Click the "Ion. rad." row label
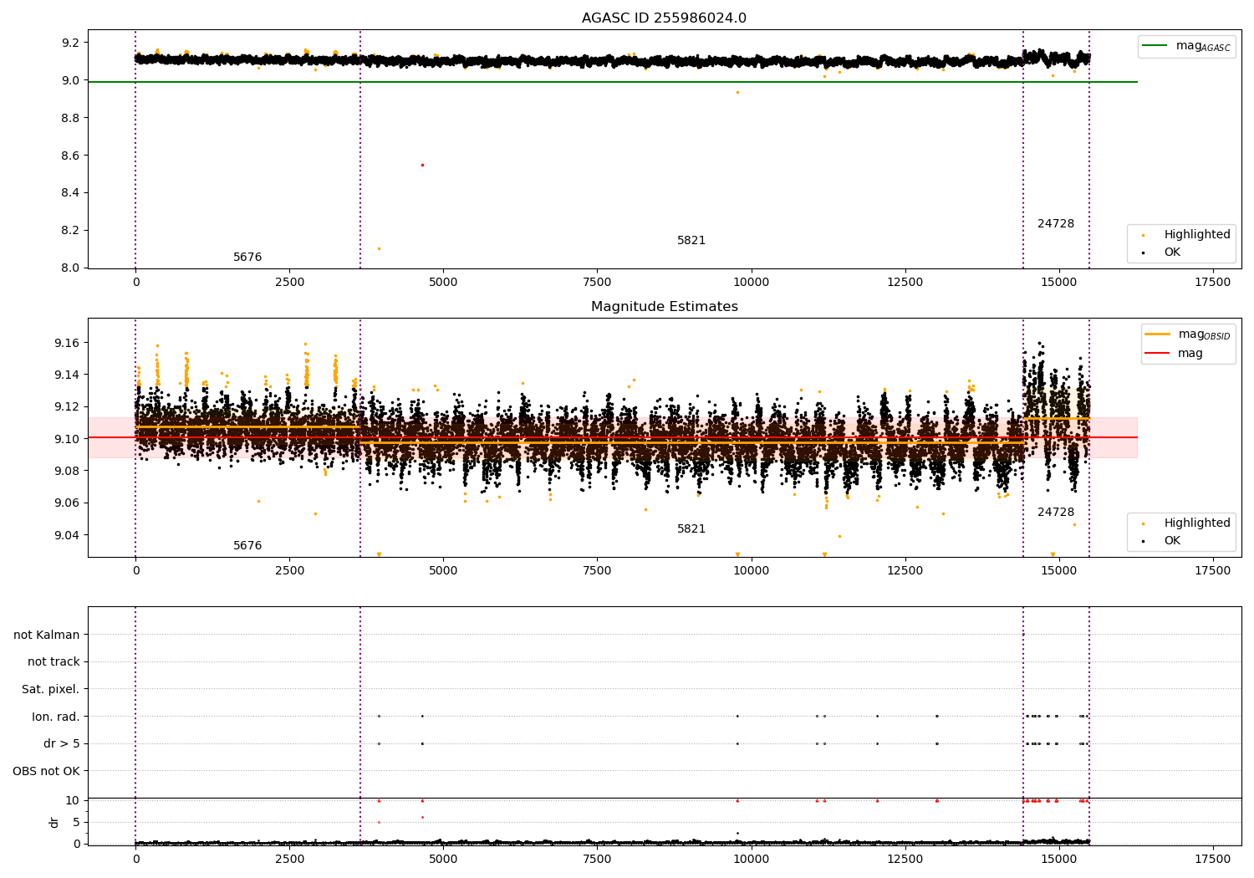 pyautogui.click(x=56, y=717)
